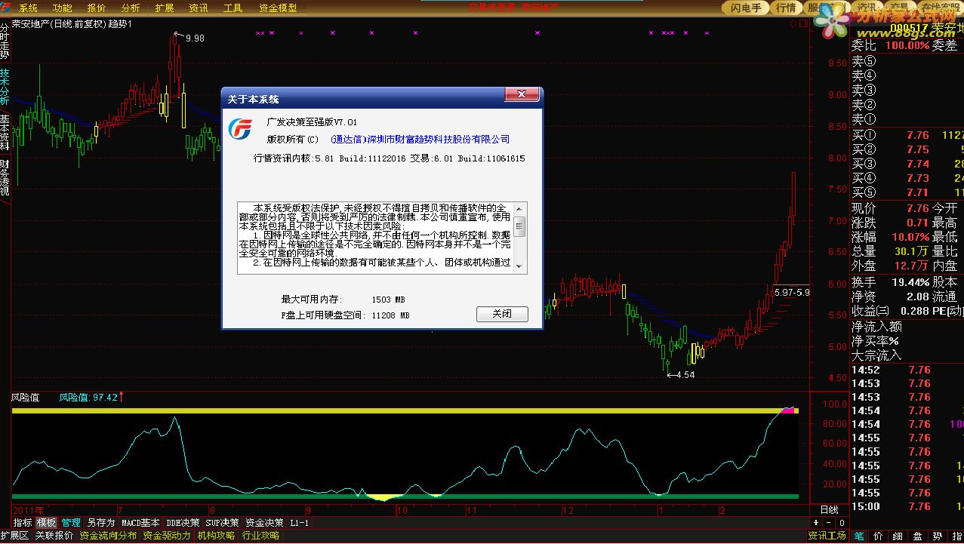This screenshot has width=964, height=544.
Task: Click the 另存为 tab
Action: click(x=100, y=522)
